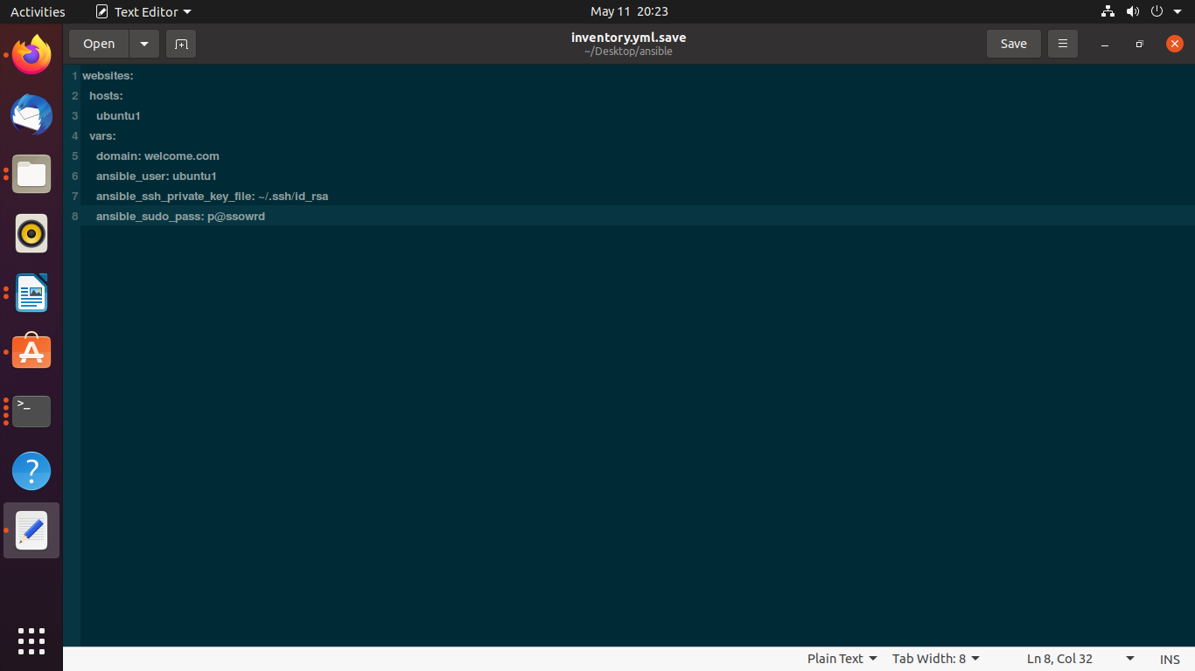Open the Files manager from the dock

point(31,174)
